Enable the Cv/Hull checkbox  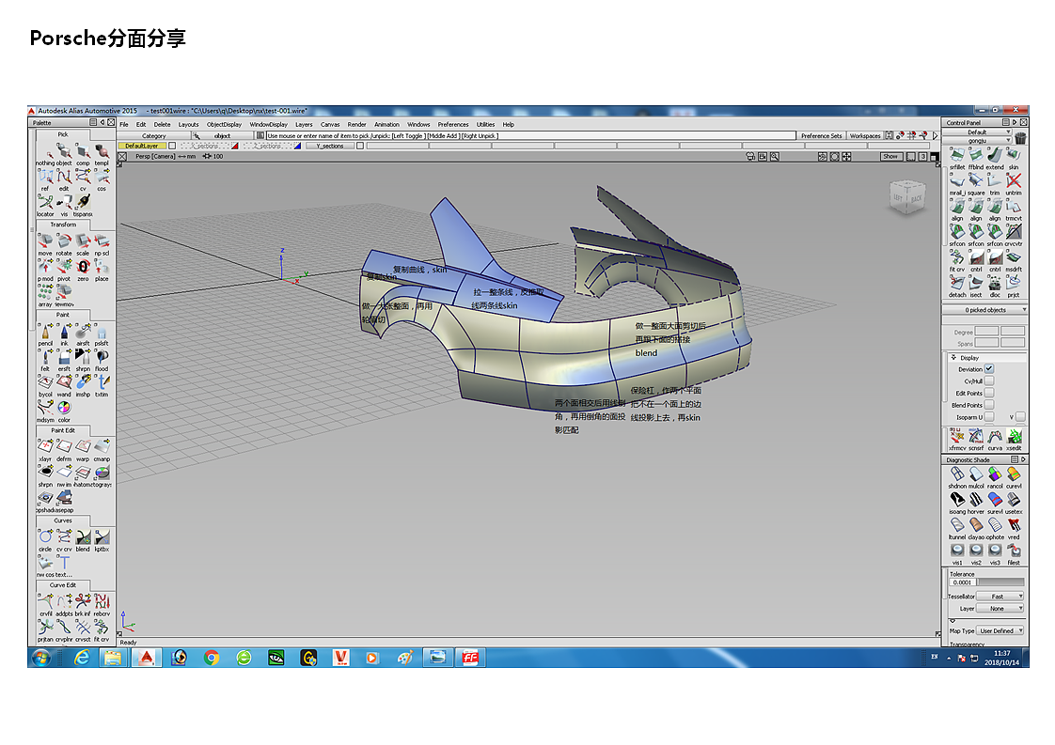click(x=989, y=381)
